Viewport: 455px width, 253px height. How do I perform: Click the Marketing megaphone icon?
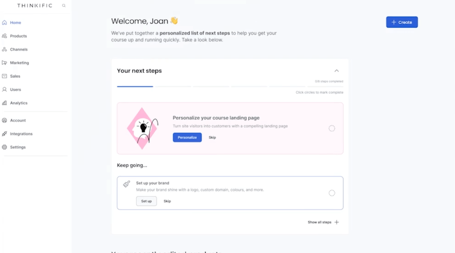click(x=5, y=63)
